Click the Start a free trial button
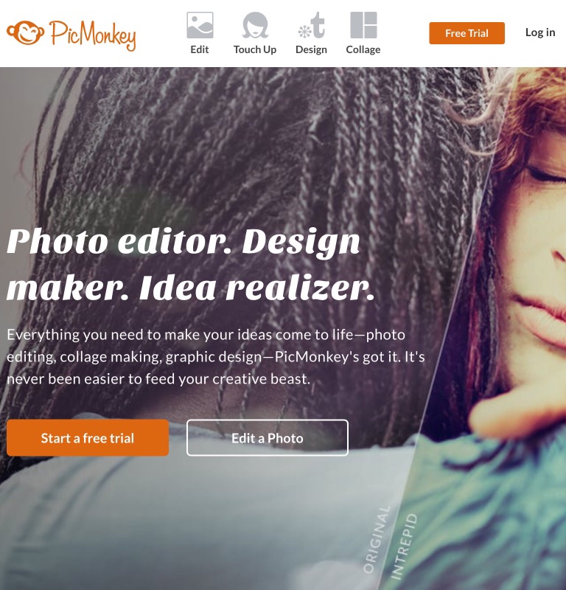 88,437
